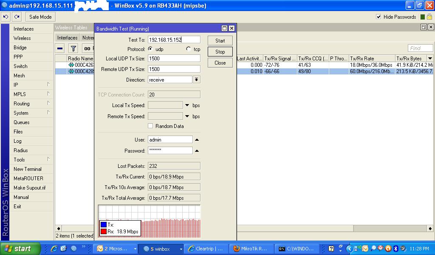
Task: Open the Queues configuration
Action: pos(23,122)
